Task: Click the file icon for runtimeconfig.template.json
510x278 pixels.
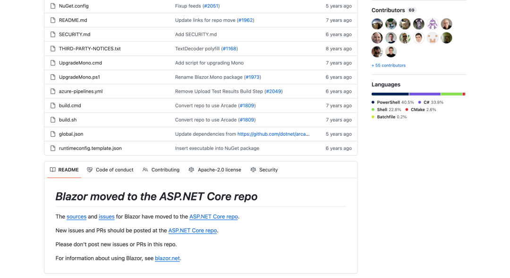Action: (53, 148)
